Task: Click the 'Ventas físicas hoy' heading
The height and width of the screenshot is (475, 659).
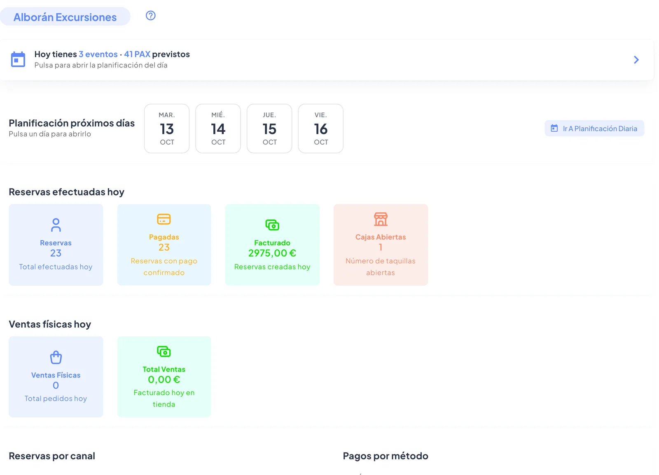Action: [50, 324]
